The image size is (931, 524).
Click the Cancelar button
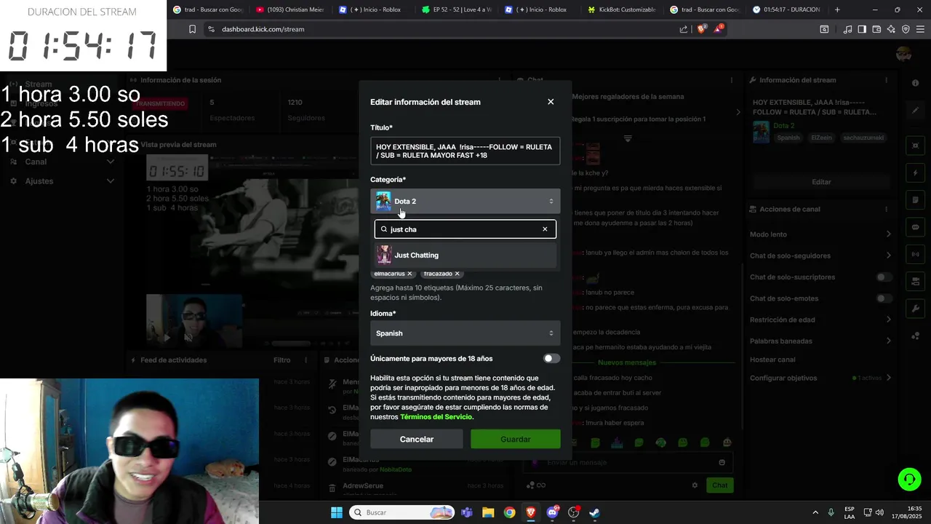pos(417,439)
